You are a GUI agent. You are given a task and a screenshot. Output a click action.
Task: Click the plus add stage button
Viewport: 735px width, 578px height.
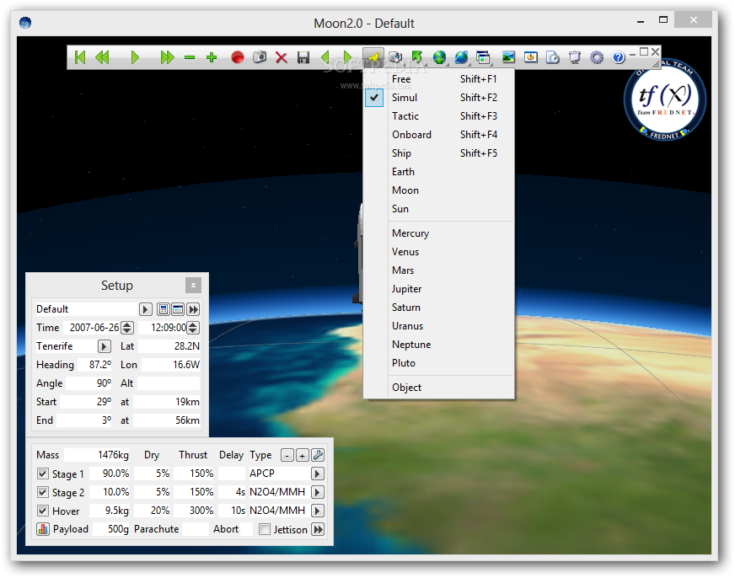click(x=303, y=455)
